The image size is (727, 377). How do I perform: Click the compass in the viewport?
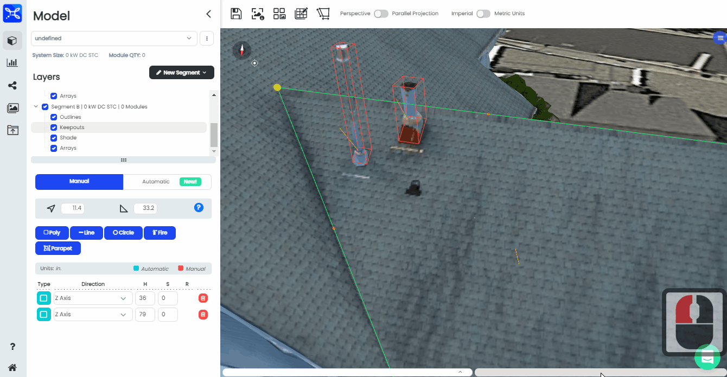pos(242,50)
